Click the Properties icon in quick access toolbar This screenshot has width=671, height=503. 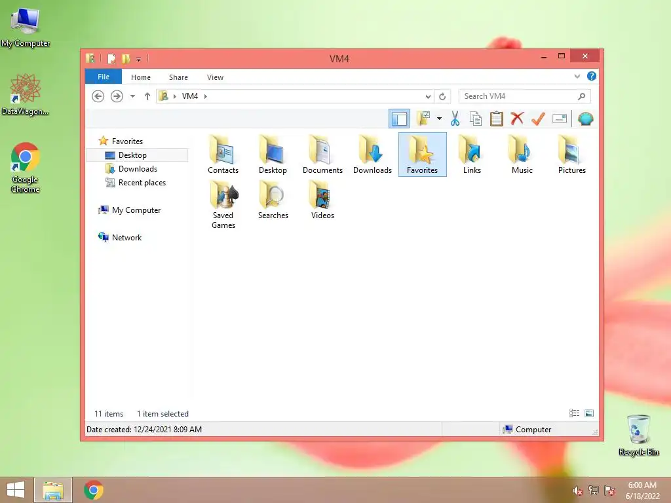click(x=111, y=58)
